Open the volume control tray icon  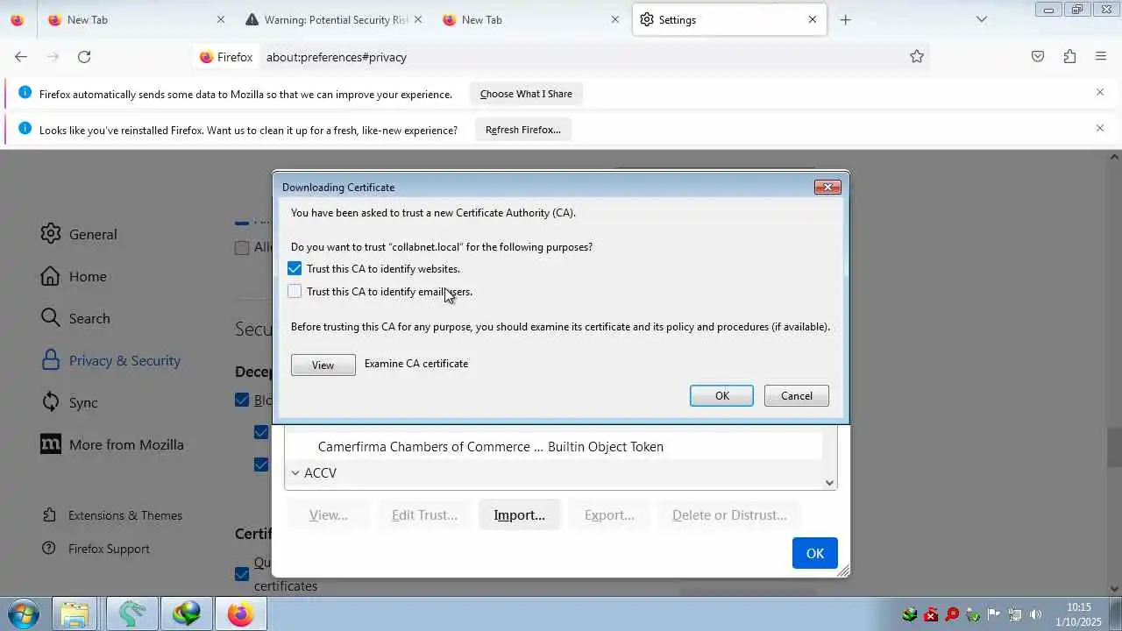click(1035, 614)
